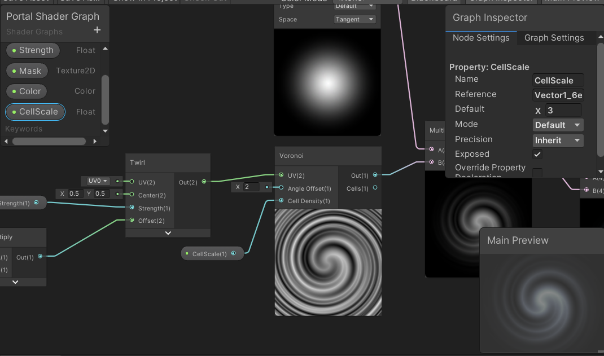
Task: Open the Space dropdown set to Tangent
Action: 354,19
